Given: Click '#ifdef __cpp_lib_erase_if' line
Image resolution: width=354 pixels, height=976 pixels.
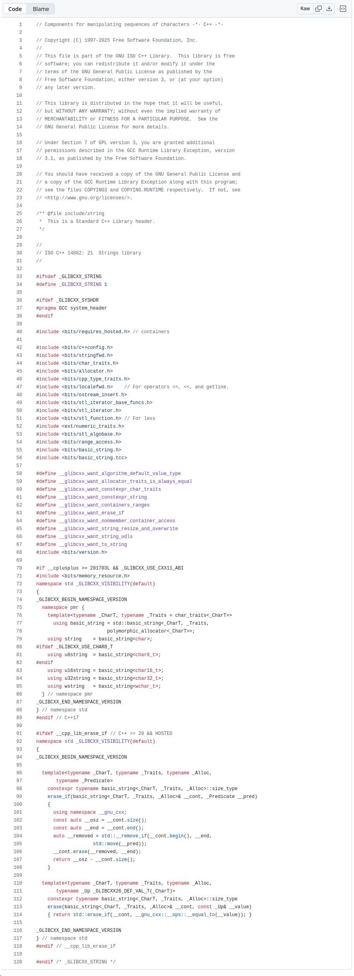Looking at the screenshot, I should (104, 733).
